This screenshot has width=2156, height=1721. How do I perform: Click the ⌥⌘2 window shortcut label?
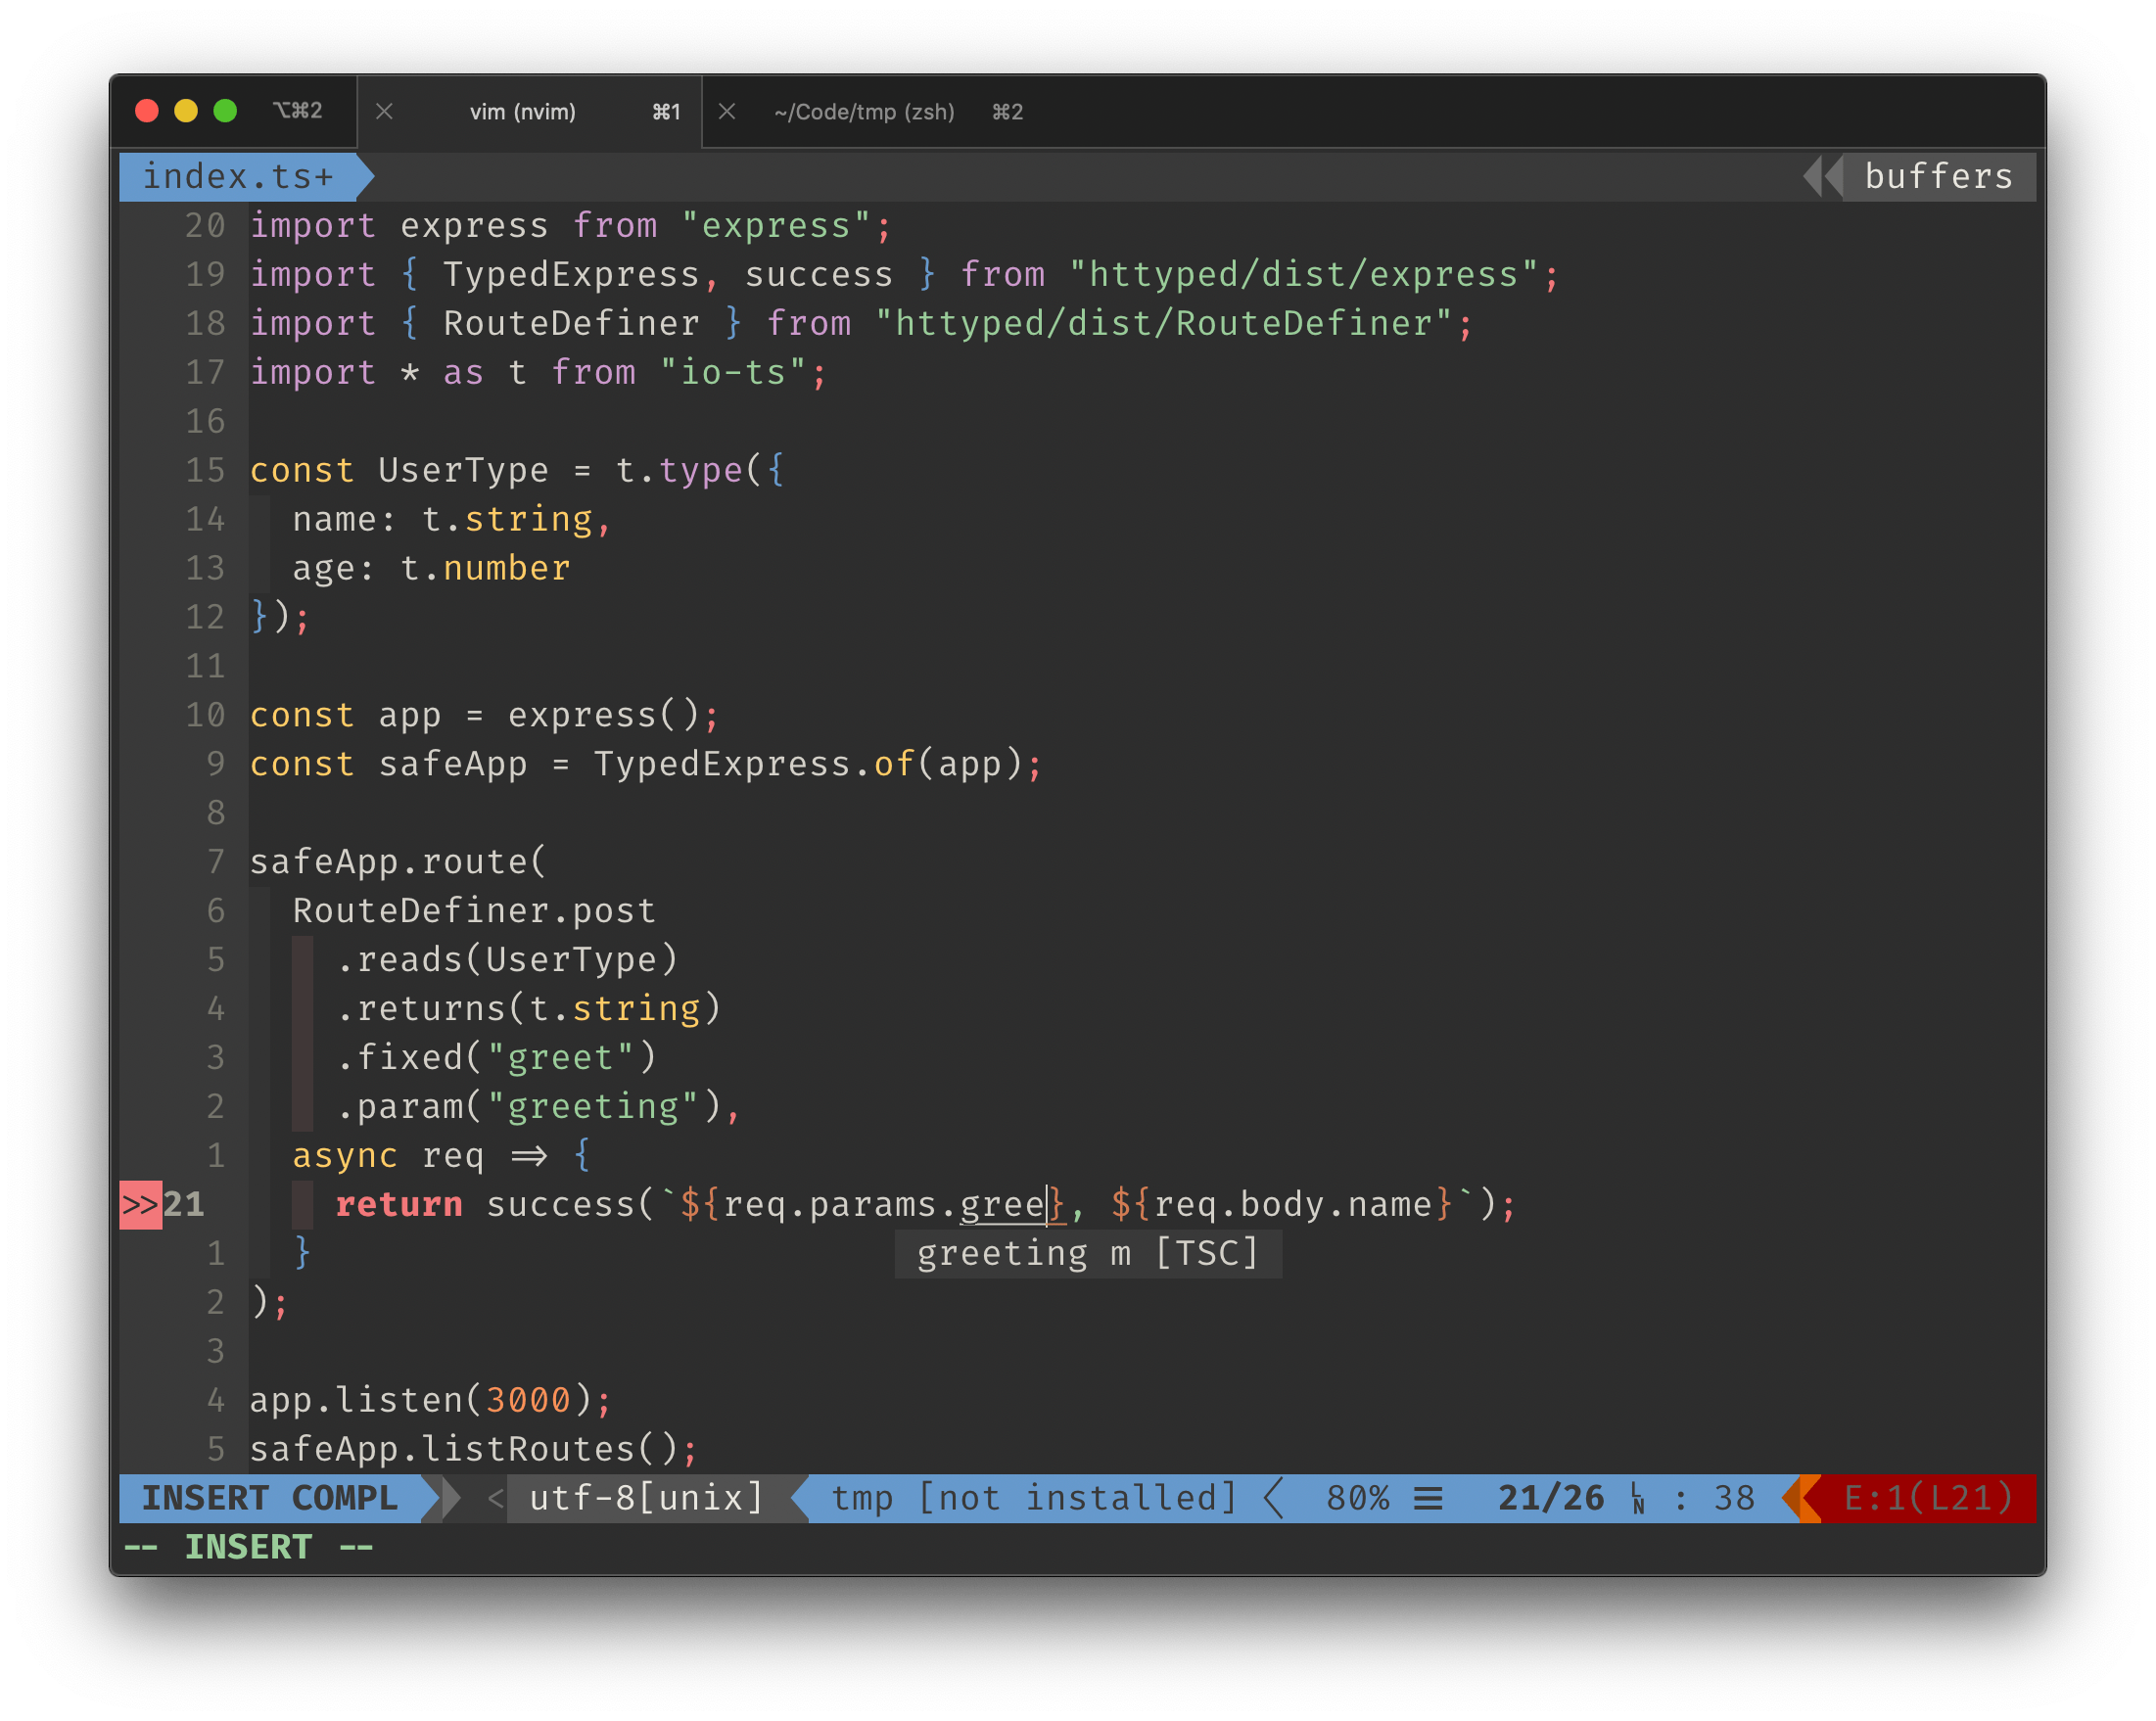(298, 111)
